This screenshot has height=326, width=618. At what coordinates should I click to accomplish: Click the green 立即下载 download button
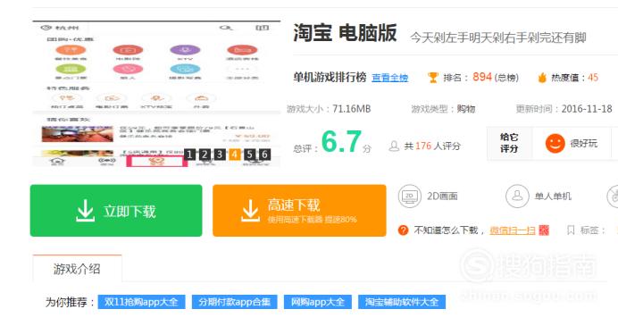click(116, 211)
